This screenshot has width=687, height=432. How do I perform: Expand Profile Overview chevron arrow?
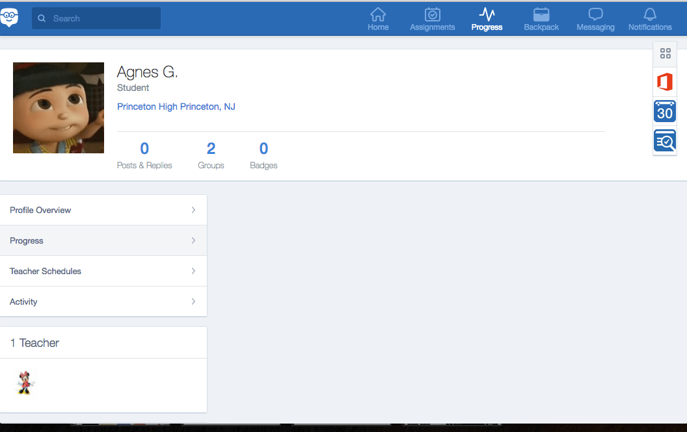[x=193, y=210]
